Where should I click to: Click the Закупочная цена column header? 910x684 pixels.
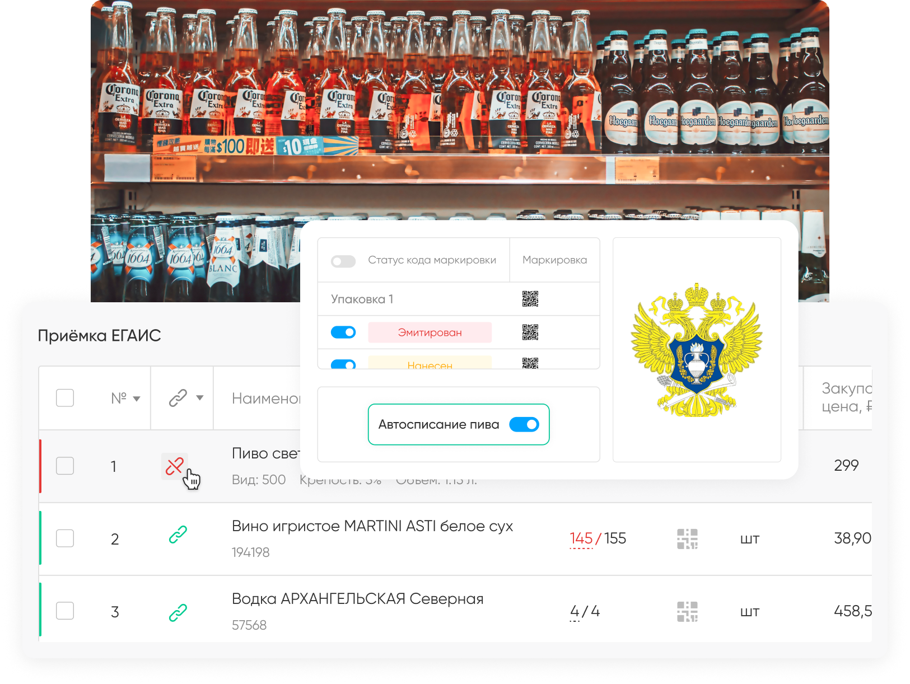coord(846,397)
